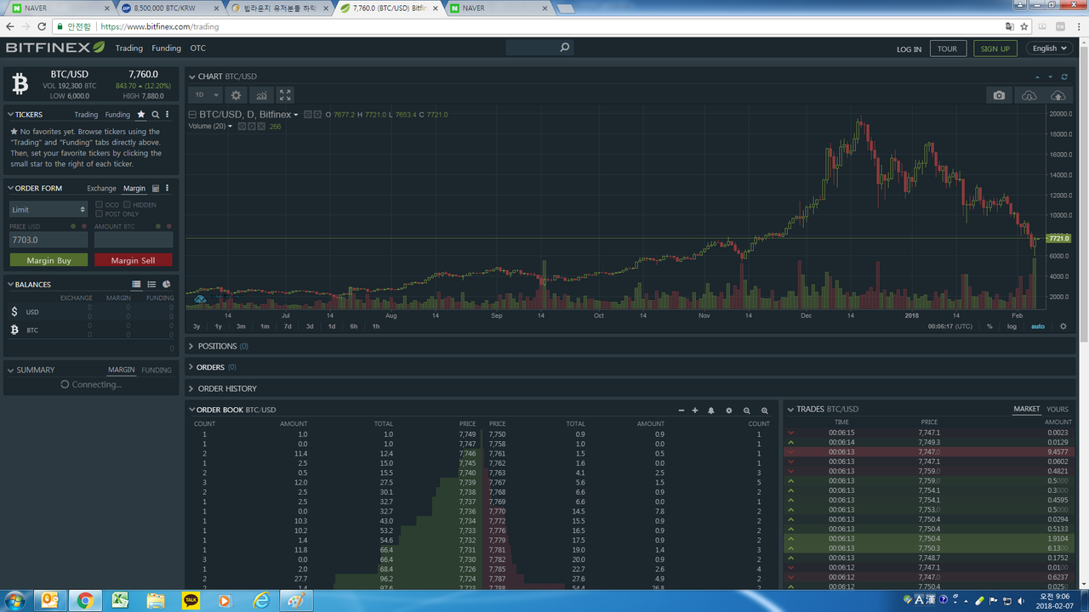The height and width of the screenshot is (612, 1089).
Task: Collapse the BTC/USD series legend in the chart
Action: pos(192,115)
